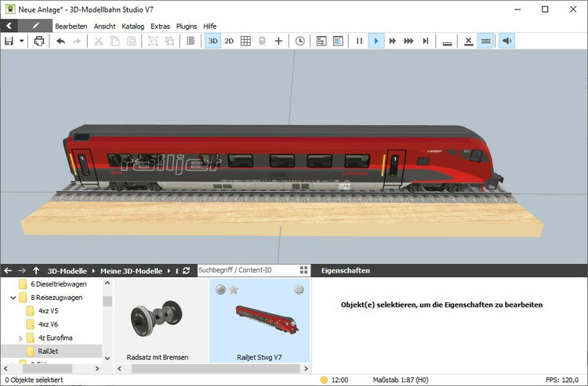This screenshot has height=386, width=588.
Task: Click the train camera view icon
Action: pyautogui.click(x=262, y=41)
